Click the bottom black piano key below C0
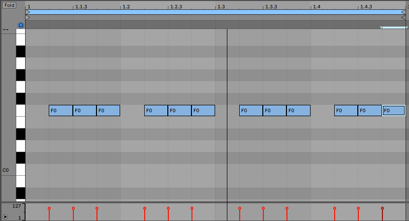Image resolution: width=409 pixels, height=221 pixels. [x=21, y=193]
